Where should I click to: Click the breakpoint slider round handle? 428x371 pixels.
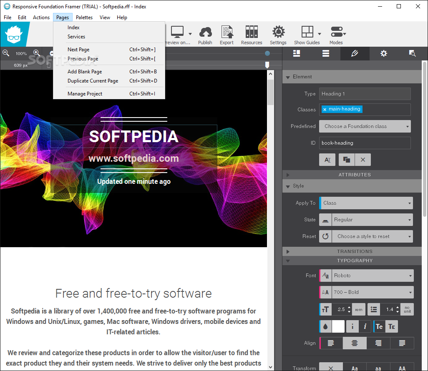pyautogui.click(x=267, y=53)
